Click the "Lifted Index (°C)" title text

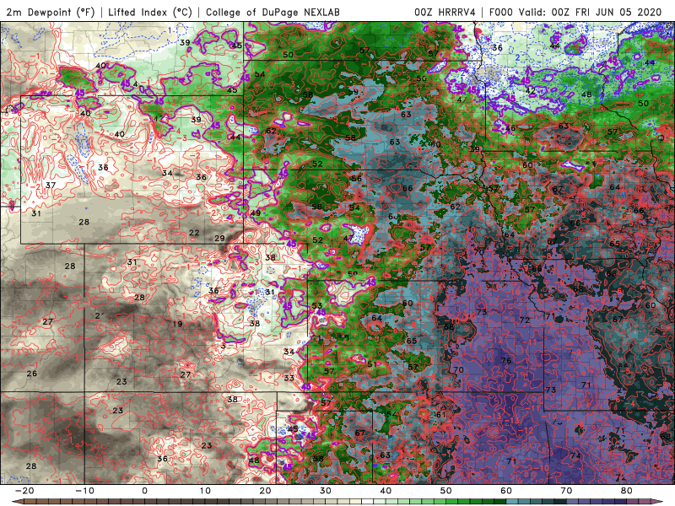150,13
